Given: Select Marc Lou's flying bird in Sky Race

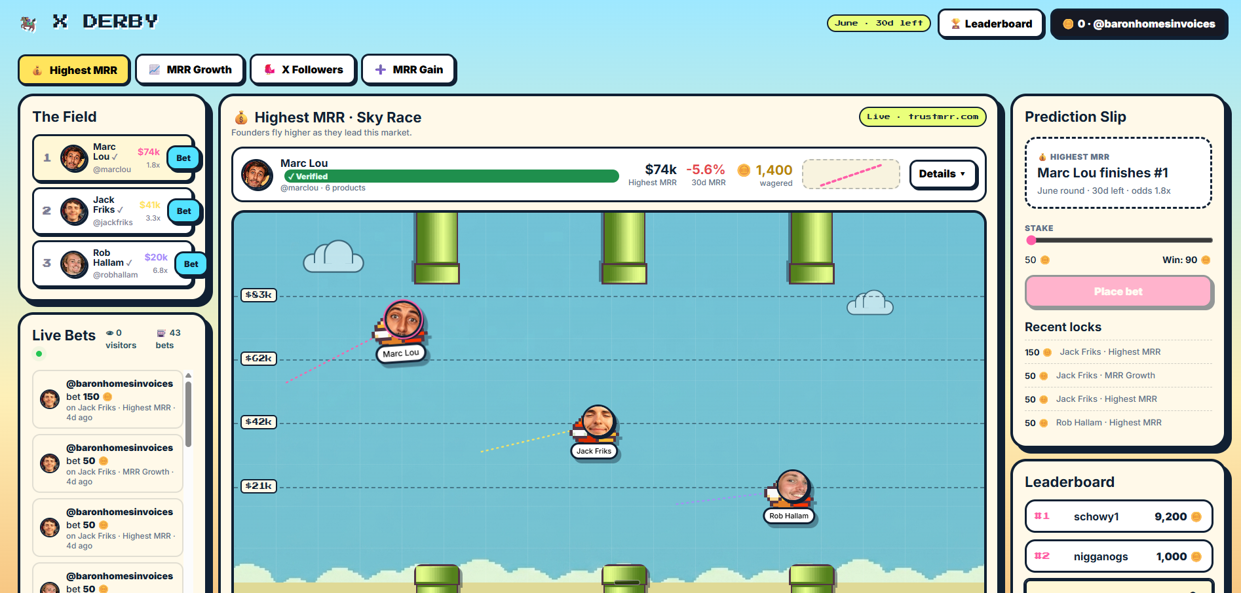Looking at the screenshot, I should [x=400, y=323].
